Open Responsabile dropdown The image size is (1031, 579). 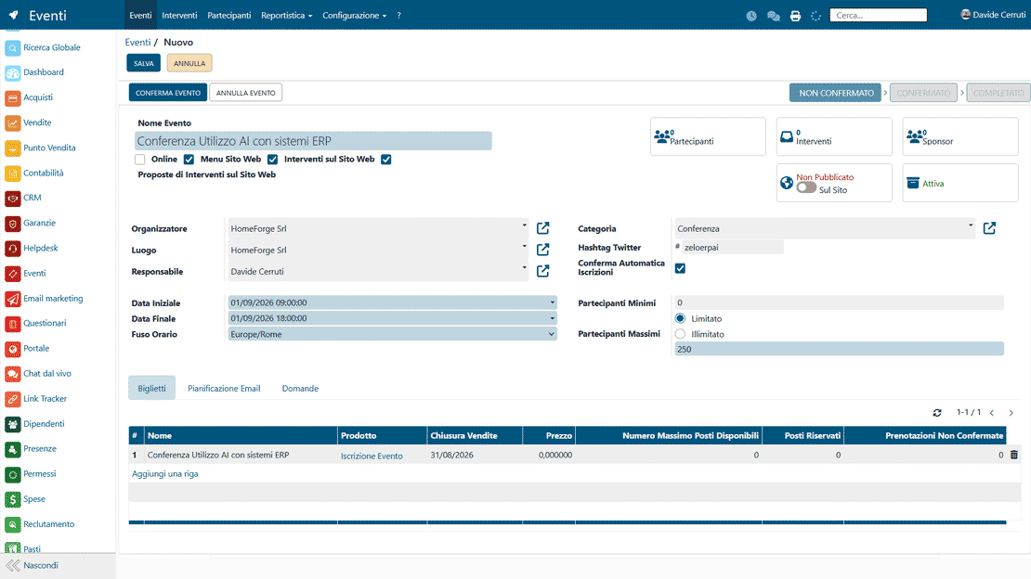click(x=524, y=268)
